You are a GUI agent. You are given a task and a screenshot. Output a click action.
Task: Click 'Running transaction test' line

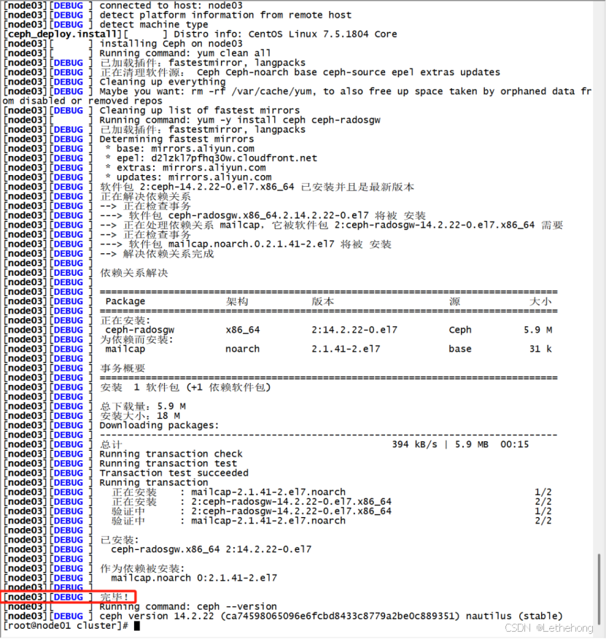[x=168, y=464]
